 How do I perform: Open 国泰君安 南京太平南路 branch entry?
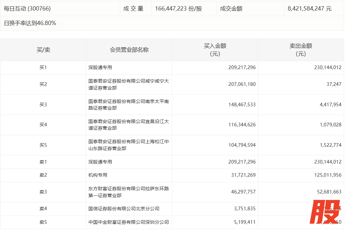click(128, 105)
